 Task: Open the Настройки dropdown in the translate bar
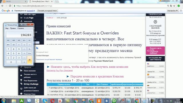tap(172, 11)
